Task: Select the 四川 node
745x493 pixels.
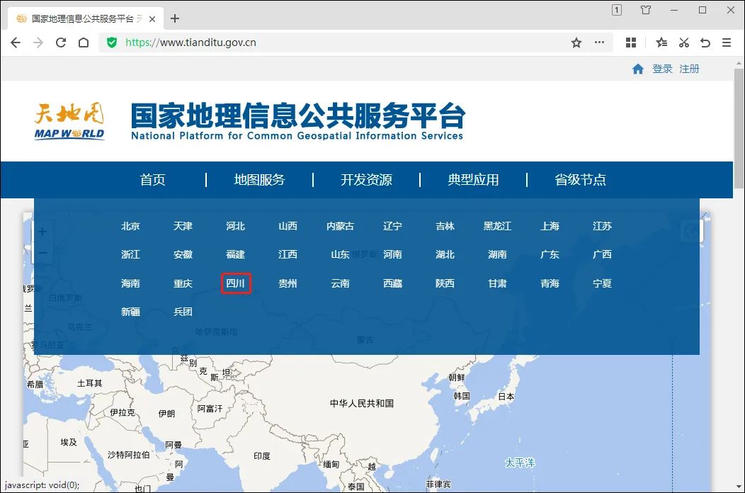Action: click(235, 284)
